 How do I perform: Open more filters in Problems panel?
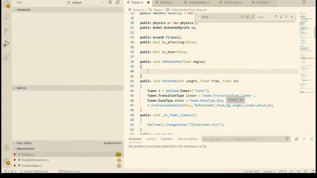(287, 139)
